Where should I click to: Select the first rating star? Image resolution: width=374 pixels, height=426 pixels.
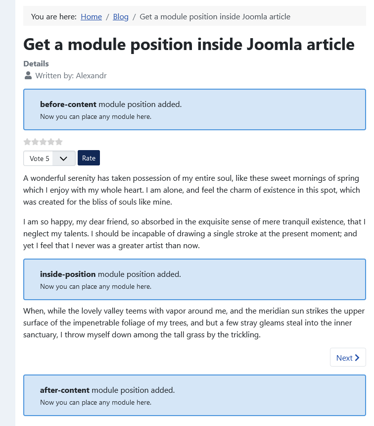click(27, 142)
